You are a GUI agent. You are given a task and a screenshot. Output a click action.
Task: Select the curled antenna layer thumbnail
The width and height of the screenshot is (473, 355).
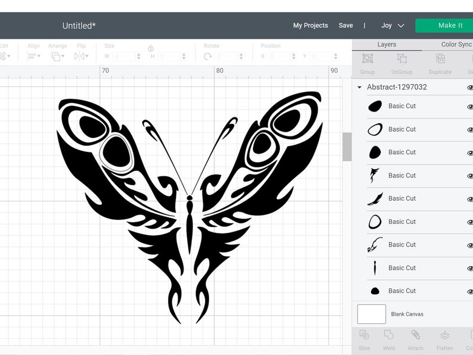[x=375, y=245]
